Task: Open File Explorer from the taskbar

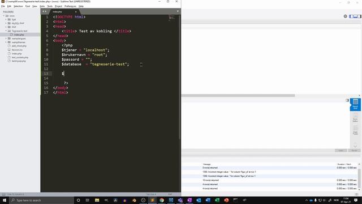Action: [x=97, y=200]
